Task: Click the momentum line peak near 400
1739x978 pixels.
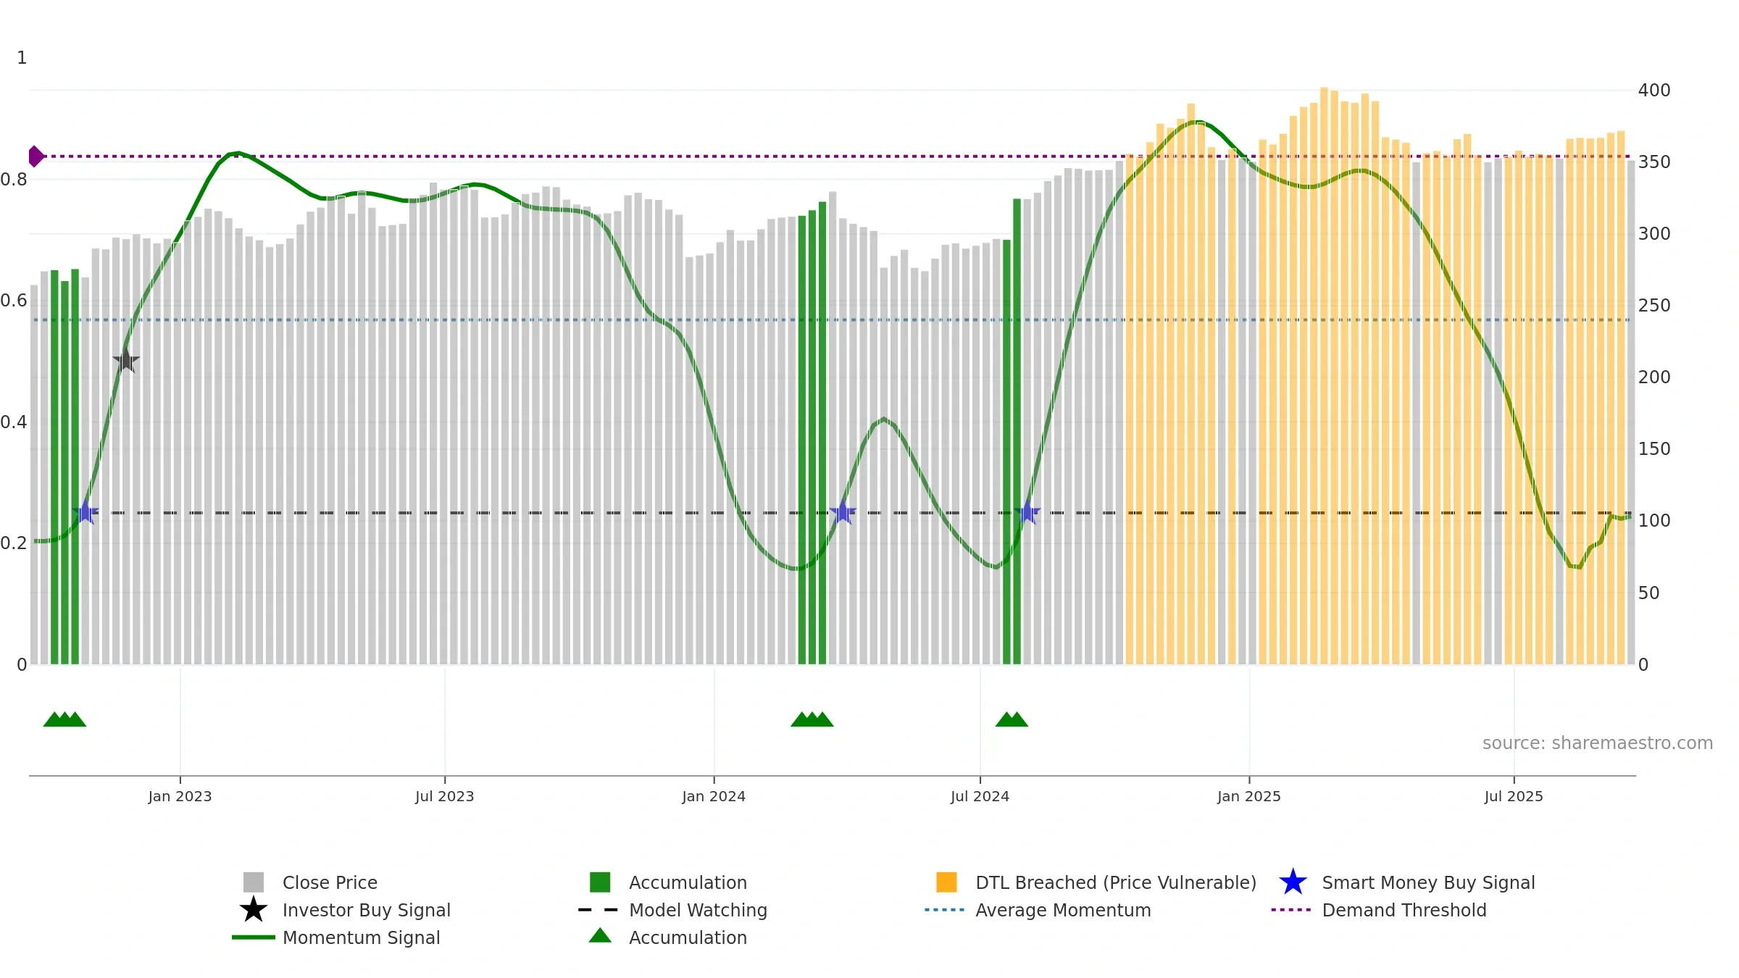Action: click(1198, 122)
